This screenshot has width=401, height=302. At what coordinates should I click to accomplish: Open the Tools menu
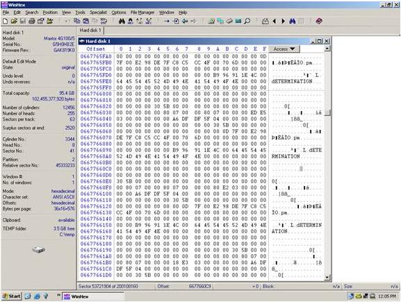tap(80, 12)
